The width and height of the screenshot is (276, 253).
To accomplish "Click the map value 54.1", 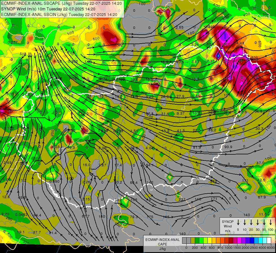I will click(x=150, y=165).
